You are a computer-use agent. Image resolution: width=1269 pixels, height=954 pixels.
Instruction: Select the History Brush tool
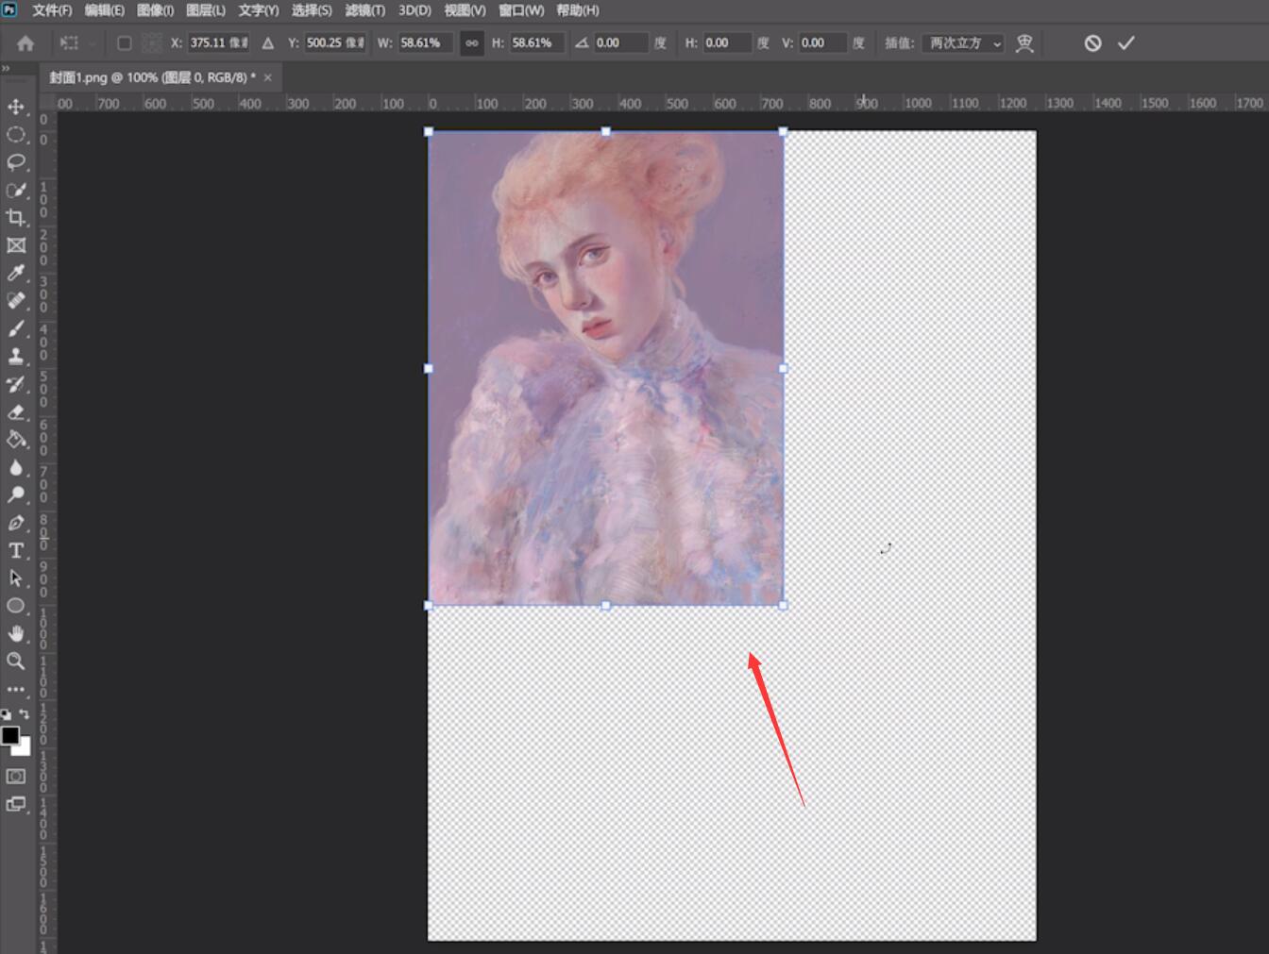pos(16,384)
